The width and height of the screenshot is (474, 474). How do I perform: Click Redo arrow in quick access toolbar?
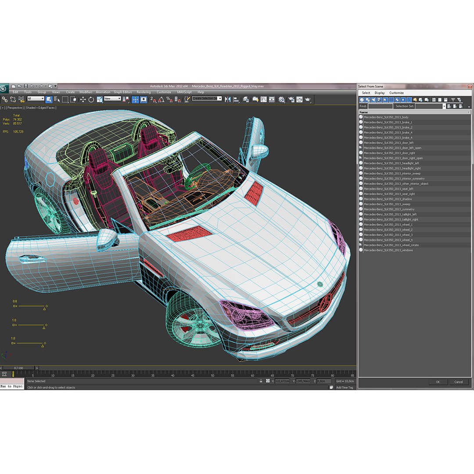[x=41, y=86]
